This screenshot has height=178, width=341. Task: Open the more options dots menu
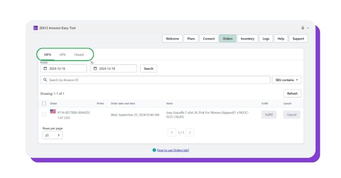coord(308,28)
